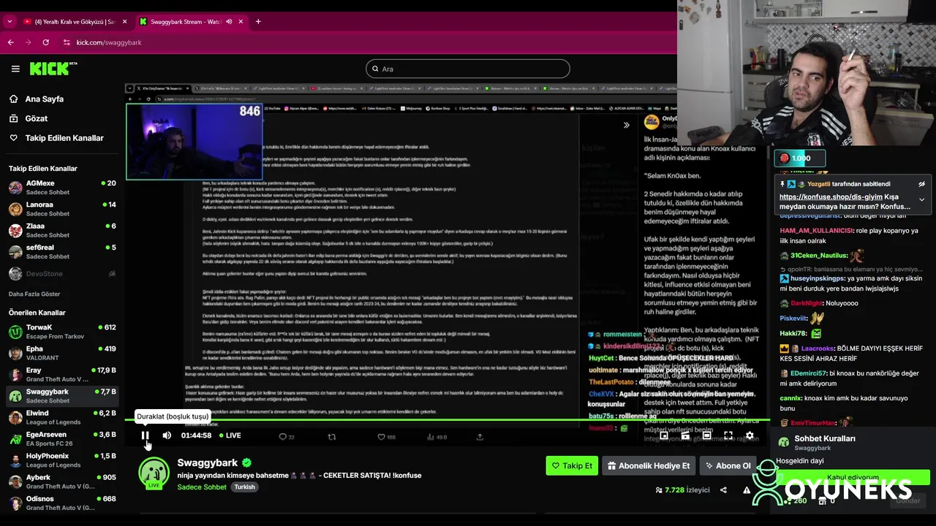Open Lanoraa followed channel

tap(61, 209)
